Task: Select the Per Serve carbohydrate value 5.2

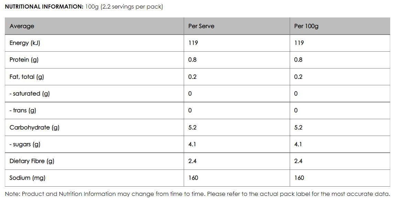Action: tap(192, 127)
